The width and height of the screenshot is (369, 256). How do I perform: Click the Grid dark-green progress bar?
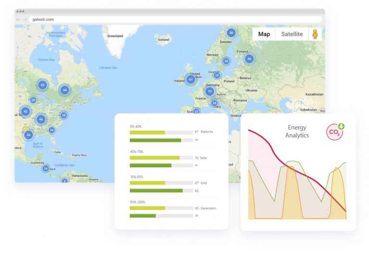pyautogui.click(x=156, y=191)
